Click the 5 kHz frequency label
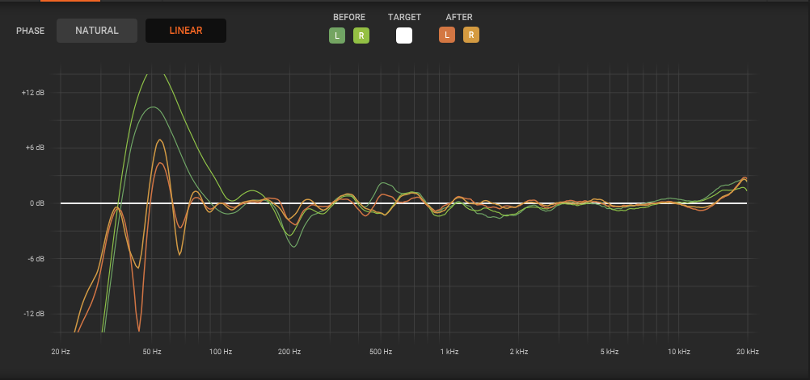This screenshot has width=810, height=380. tap(610, 352)
